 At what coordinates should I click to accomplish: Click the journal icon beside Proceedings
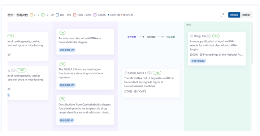(x=201, y=55)
